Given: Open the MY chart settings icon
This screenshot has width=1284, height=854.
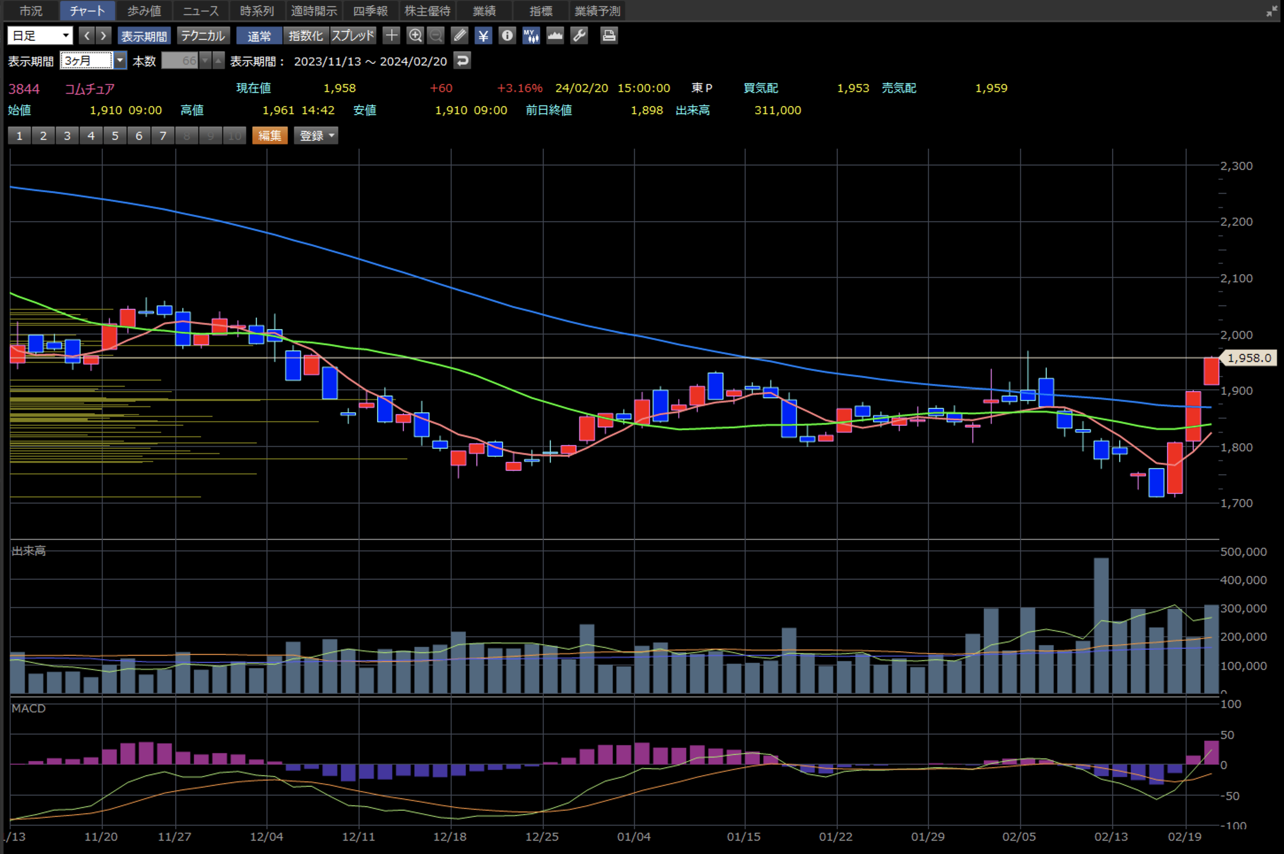Looking at the screenshot, I should tap(531, 36).
